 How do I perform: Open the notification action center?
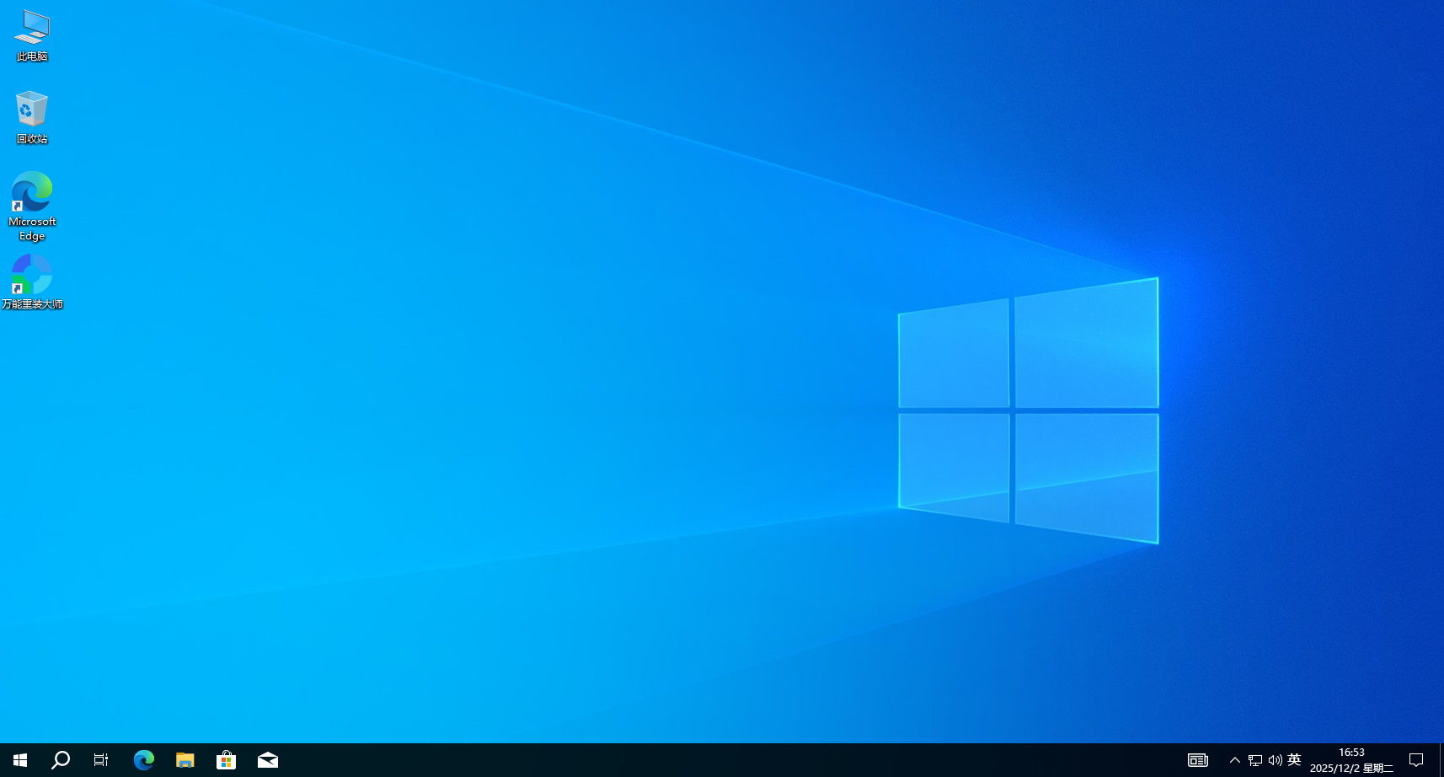(x=1416, y=760)
